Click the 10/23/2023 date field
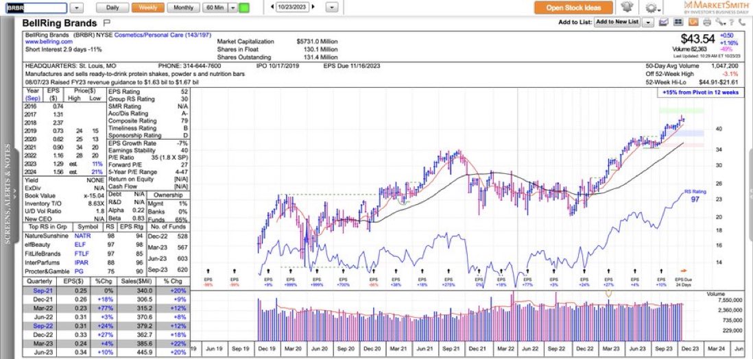 tap(293, 8)
